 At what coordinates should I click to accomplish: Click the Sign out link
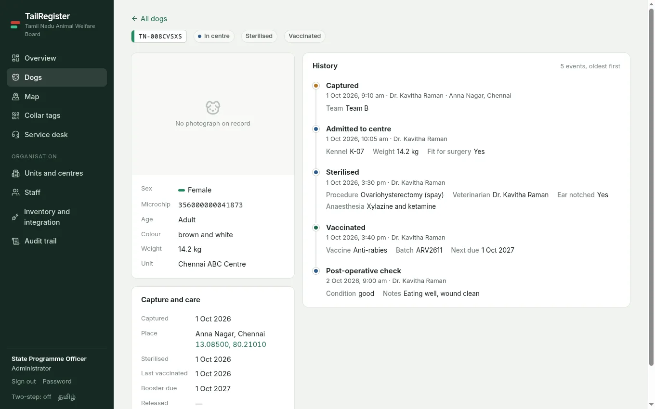(x=24, y=382)
